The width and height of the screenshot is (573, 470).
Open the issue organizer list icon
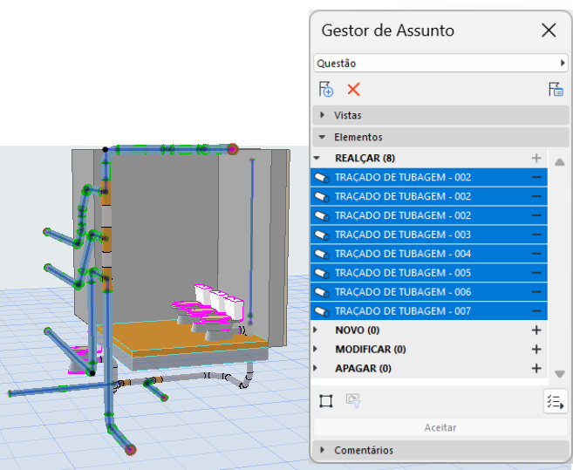pos(556,89)
